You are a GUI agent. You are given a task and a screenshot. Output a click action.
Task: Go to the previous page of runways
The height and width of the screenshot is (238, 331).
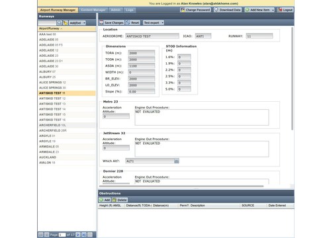coord(46,235)
